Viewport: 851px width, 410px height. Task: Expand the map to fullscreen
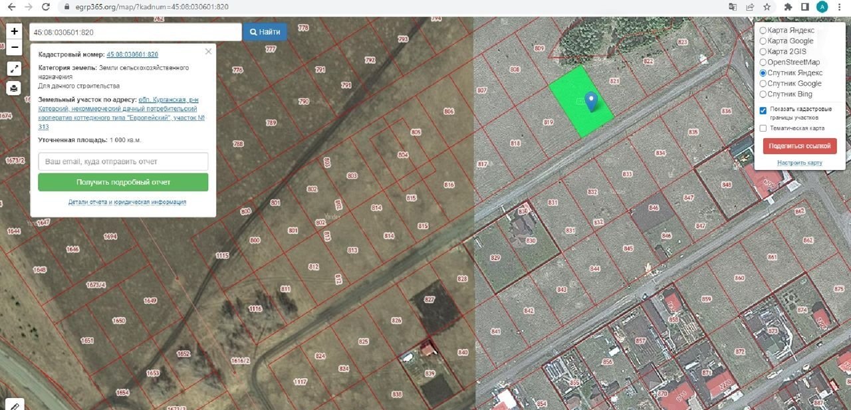point(14,68)
